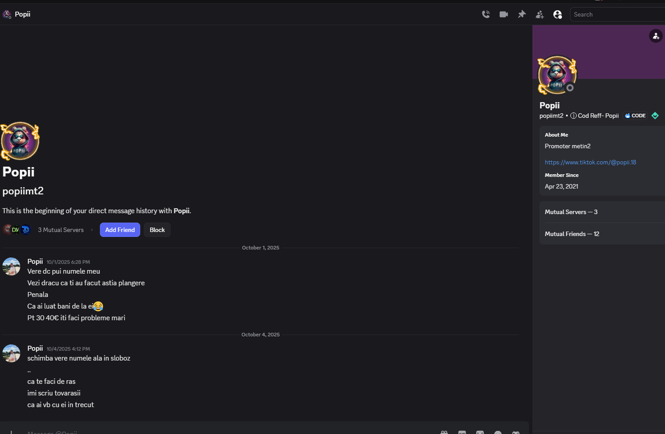665x434 pixels.
Task: Click the message 'ca ai vb cu ei in trecut'
Action: pos(61,404)
